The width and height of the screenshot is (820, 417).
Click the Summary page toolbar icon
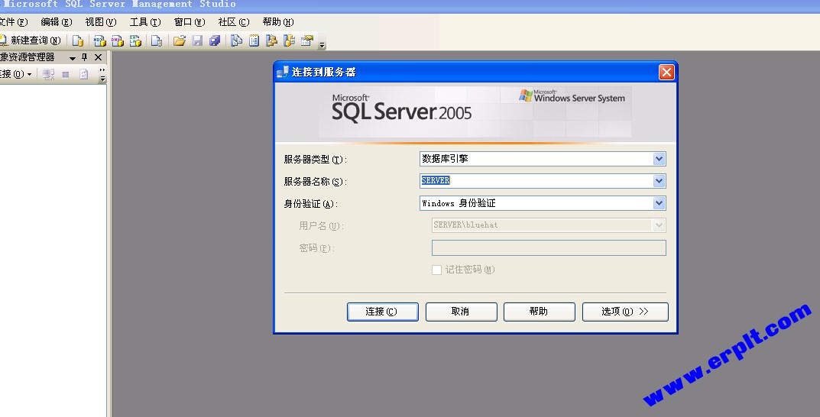pyautogui.click(x=254, y=40)
